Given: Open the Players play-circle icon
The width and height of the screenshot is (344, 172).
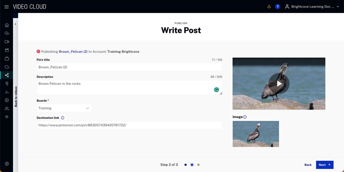Looking at the screenshot, I should [x=7, y=100].
